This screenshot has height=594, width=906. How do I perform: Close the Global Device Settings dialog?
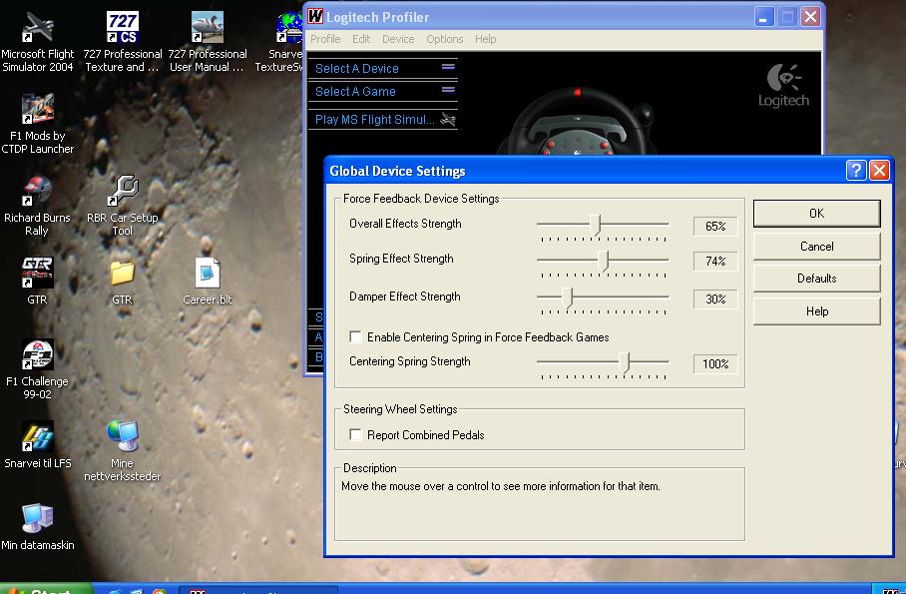tap(879, 171)
